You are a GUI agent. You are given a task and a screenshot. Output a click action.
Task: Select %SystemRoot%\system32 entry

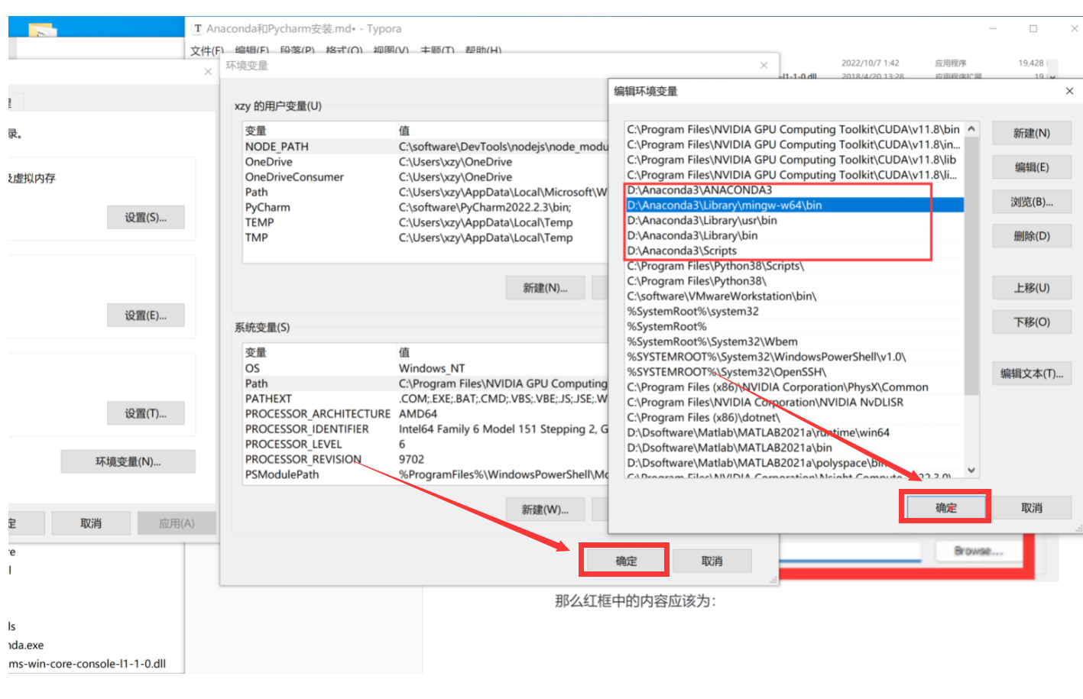[x=794, y=312]
